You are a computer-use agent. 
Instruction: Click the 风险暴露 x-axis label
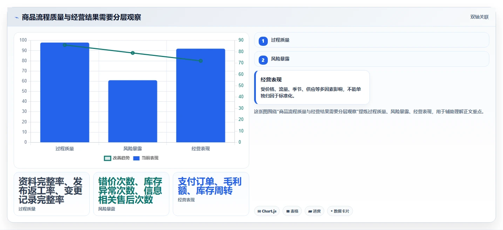pos(133,149)
